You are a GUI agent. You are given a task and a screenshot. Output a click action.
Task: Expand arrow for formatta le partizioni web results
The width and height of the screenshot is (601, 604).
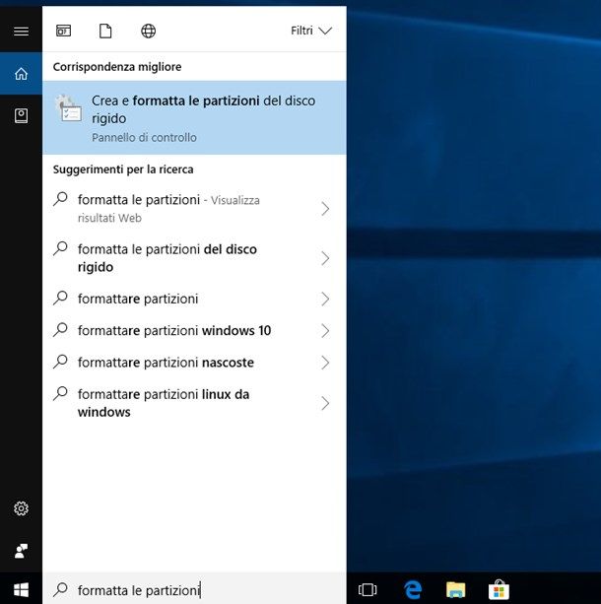(x=325, y=209)
